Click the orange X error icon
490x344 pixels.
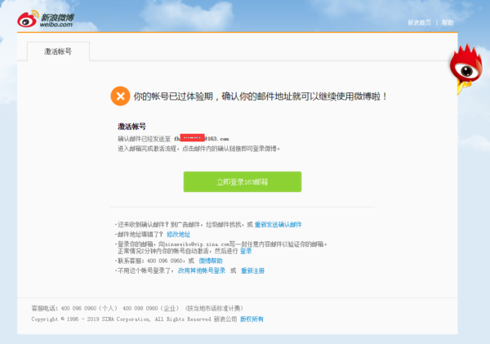(x=120, y=96)
